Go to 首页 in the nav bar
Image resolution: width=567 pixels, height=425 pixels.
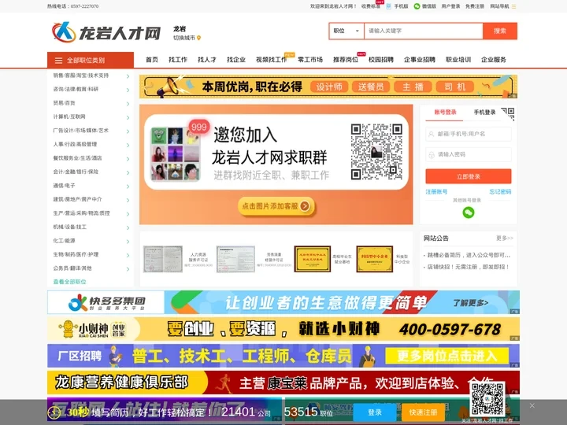[x=152, y=60]
